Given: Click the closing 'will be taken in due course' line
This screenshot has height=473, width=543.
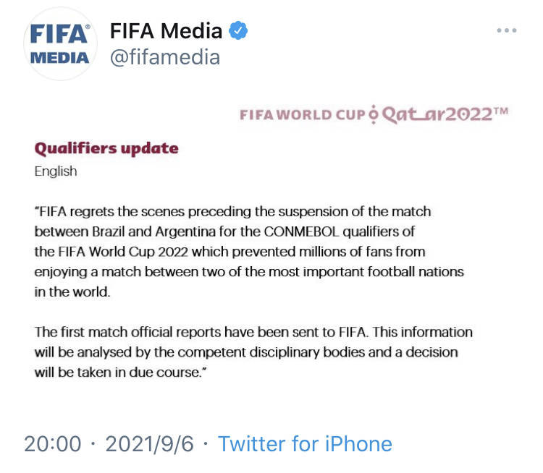Looking at the screenshot, I should click(120, 372).
